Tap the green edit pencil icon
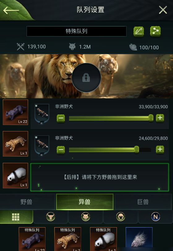173x251 pixels. (139, 32)
